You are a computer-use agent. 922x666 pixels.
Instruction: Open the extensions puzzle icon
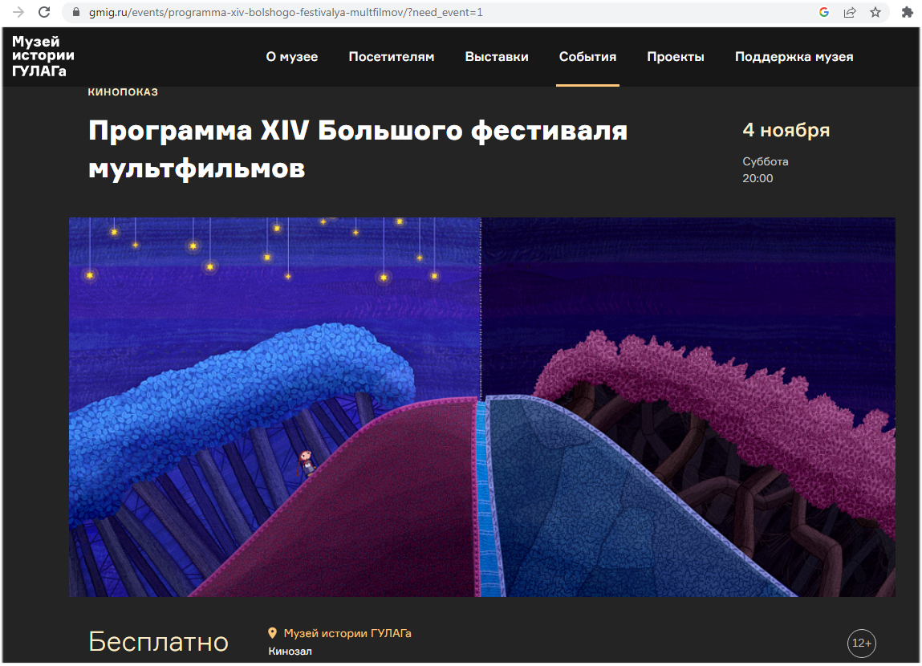908,12
